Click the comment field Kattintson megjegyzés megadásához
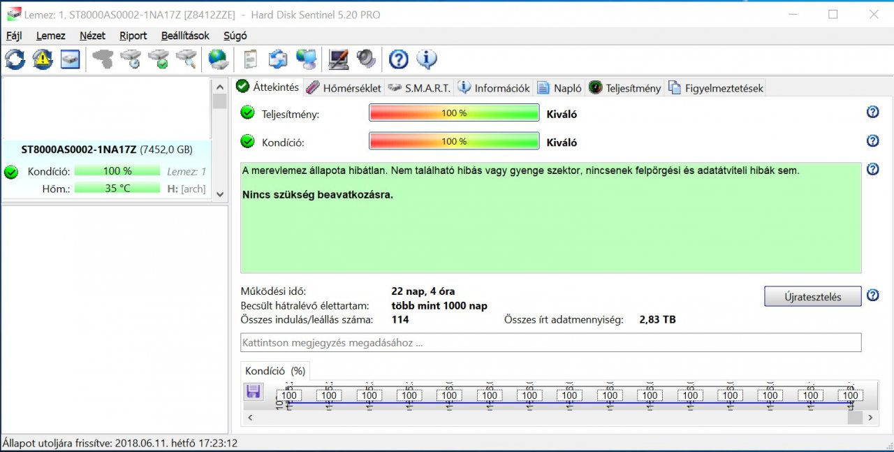This screenshot has height=452, width=894. click(550, 343)
